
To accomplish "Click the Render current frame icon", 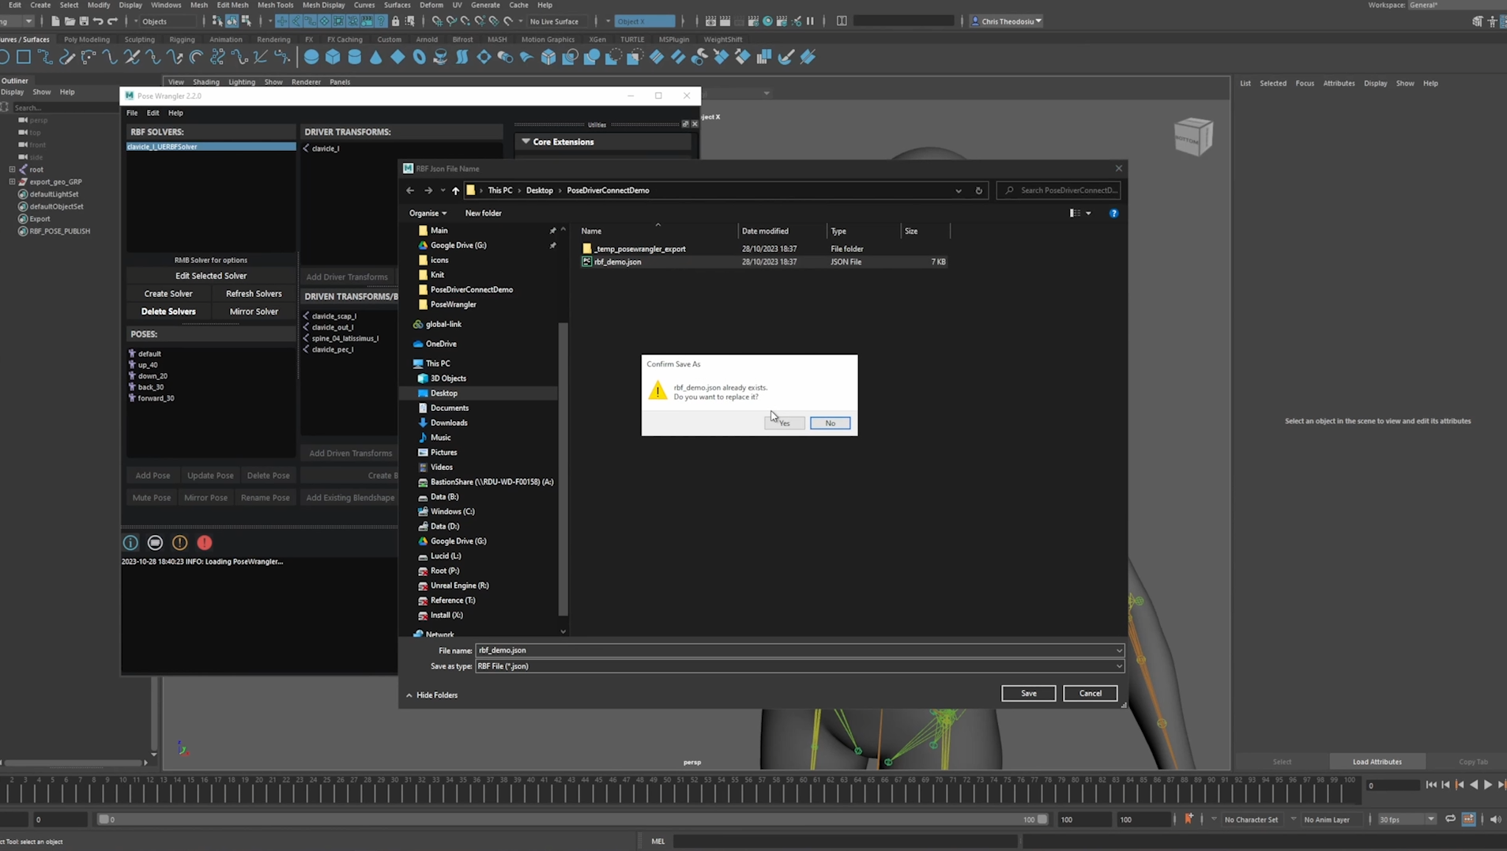I will tap(725, 21).
